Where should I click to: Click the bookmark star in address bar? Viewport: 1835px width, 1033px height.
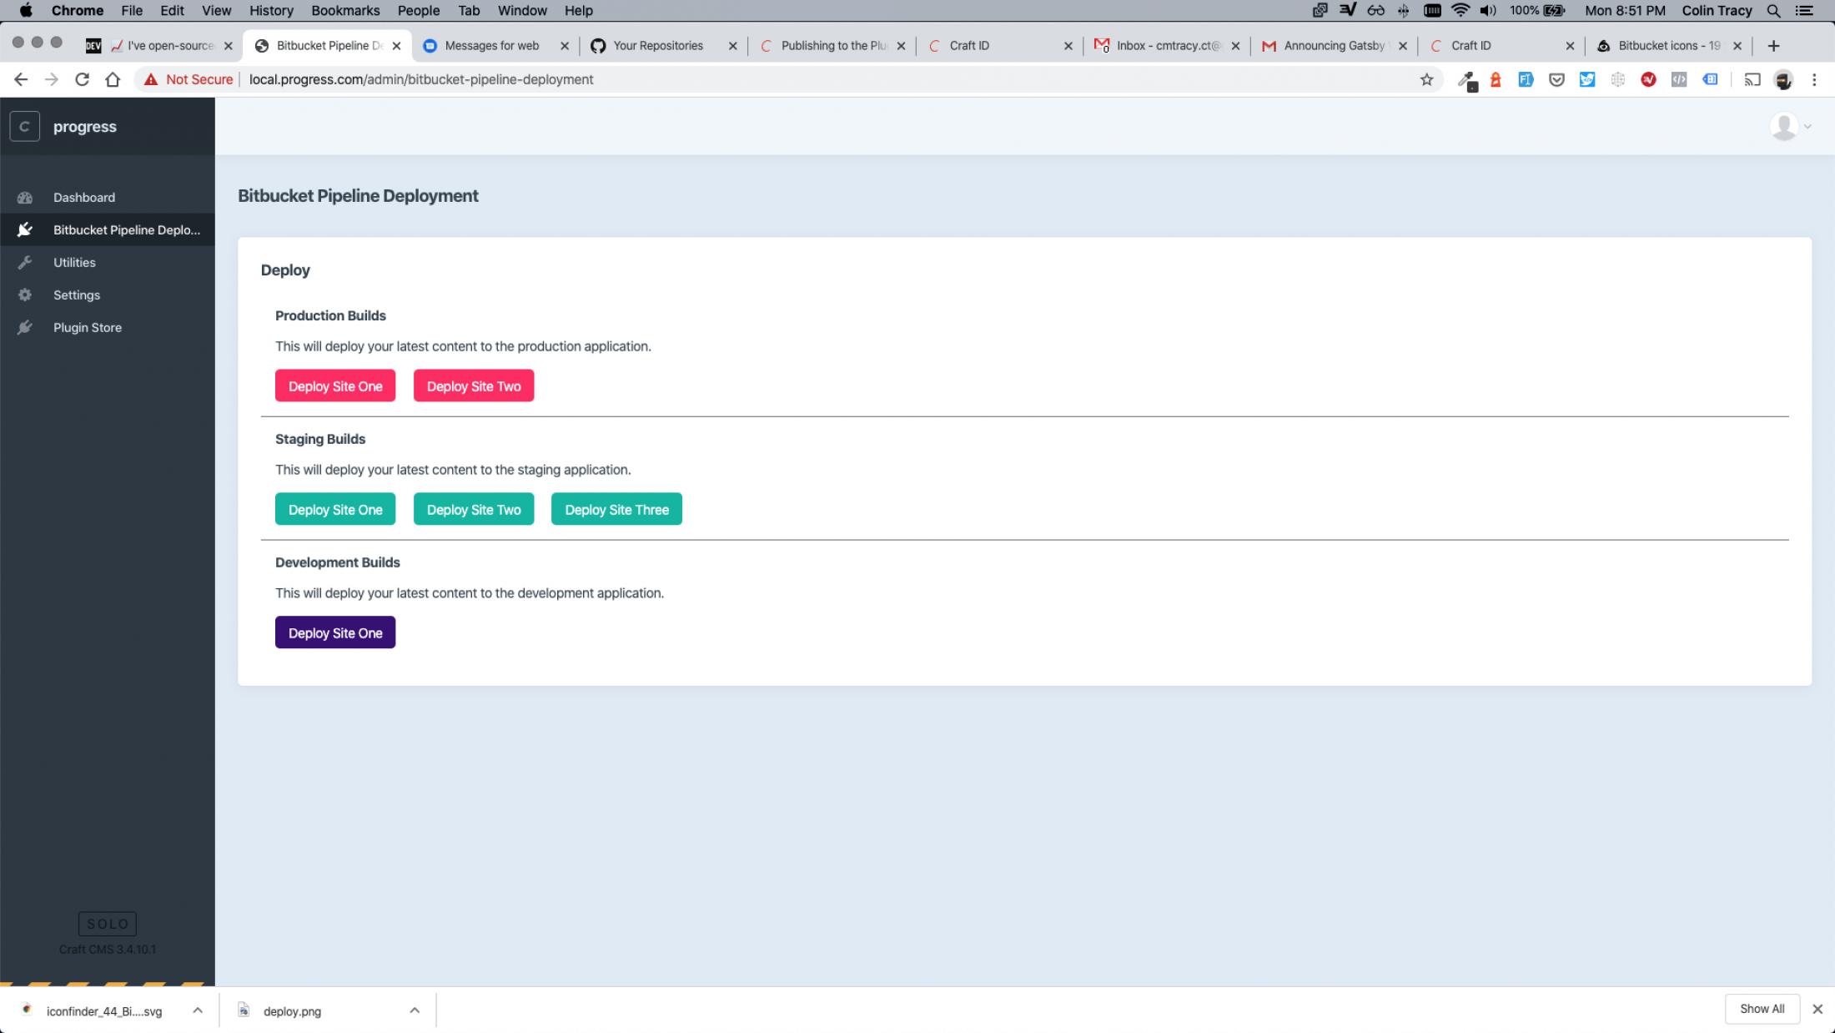(1427, 79)
